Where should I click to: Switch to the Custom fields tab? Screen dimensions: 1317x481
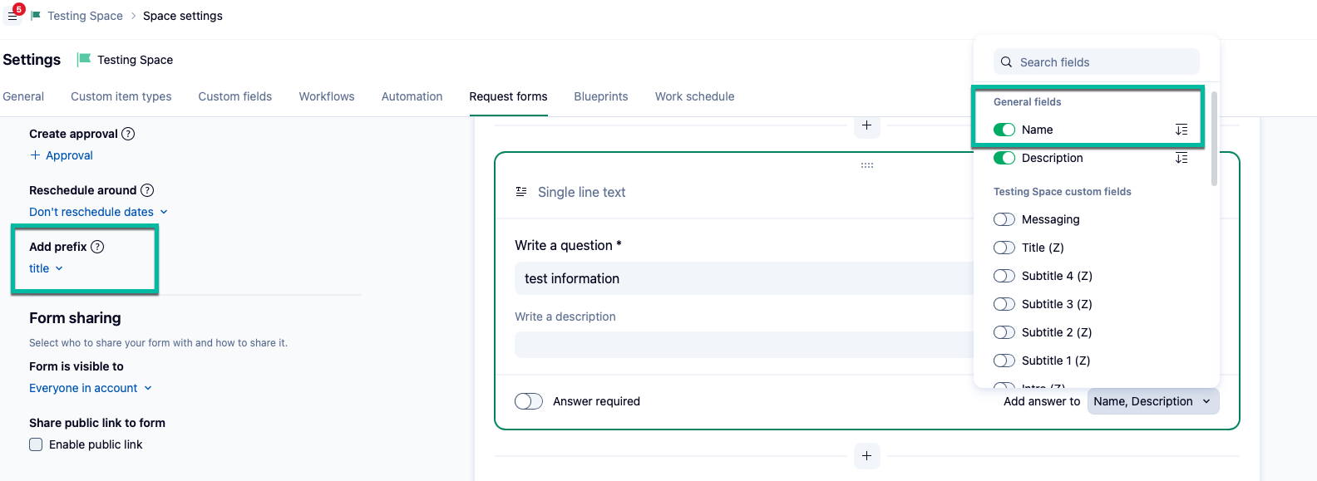point(235,96)
